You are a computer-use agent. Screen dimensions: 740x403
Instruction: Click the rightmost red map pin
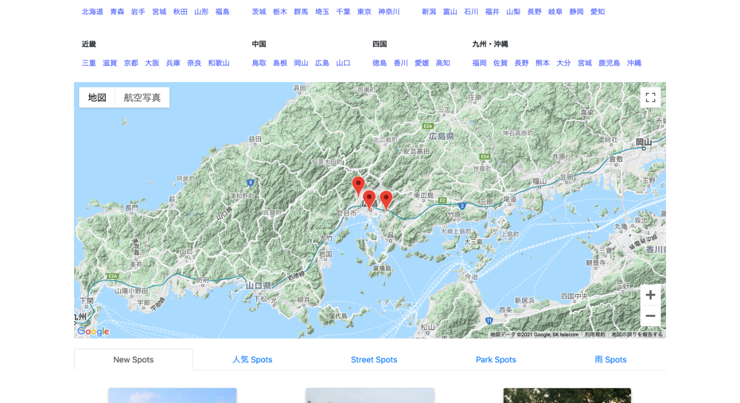click(386, 200)
